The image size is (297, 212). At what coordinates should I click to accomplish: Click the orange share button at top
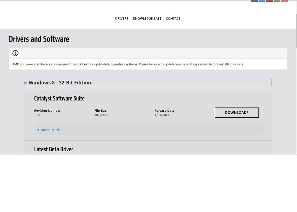point(284,1)
